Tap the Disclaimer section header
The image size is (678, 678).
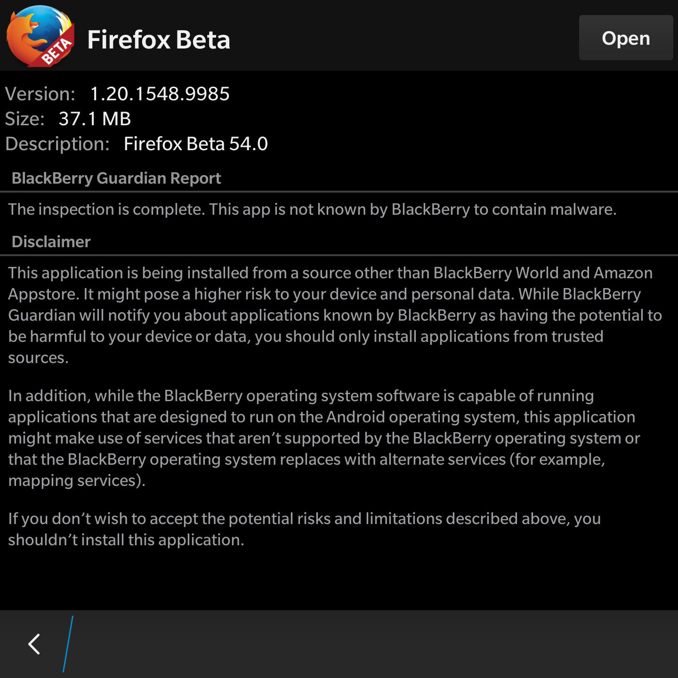tap(51, 242)
